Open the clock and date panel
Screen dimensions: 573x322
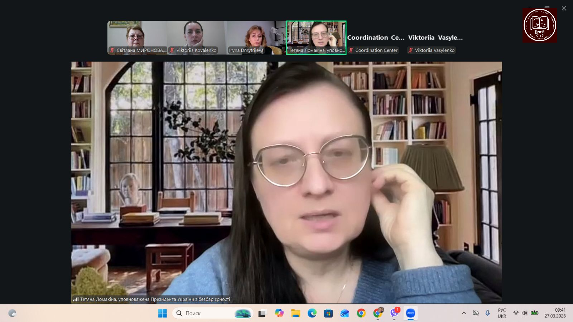coord(555,313)
